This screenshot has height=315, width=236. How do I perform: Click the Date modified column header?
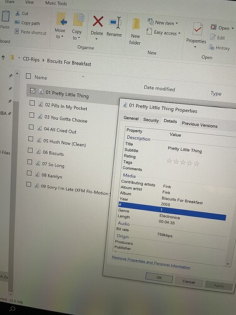coord(159,88)
